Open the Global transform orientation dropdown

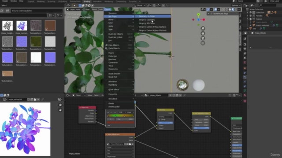coord(139,6)
